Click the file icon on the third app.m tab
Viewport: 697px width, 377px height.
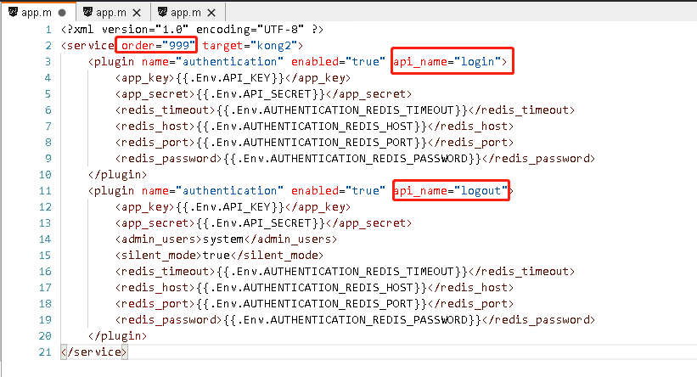pos(163,13)
